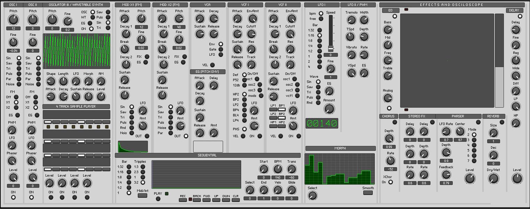Turn the Sequential BPM knob
530x209 pixels.
pyautogui.click(x=278, y=169)
